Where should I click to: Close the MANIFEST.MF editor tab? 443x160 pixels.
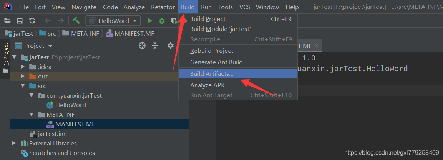point(317,46)
